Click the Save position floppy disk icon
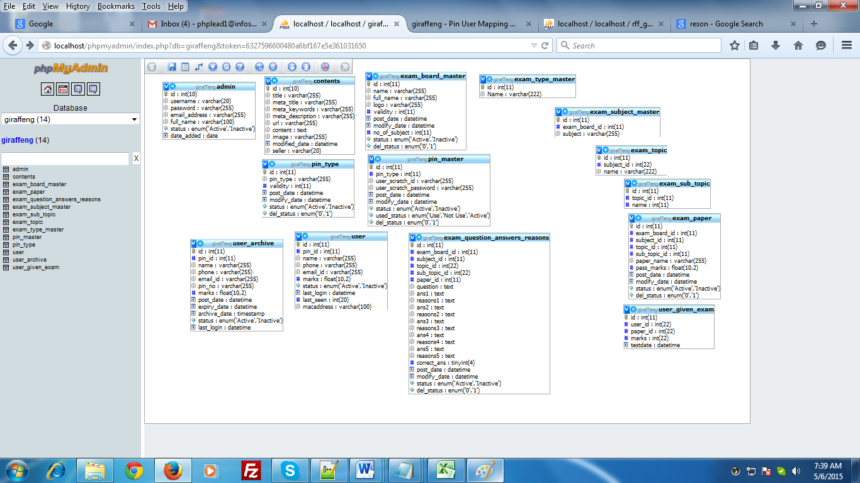The height and width of the screenshot is (483, 860). pos(171,67)
